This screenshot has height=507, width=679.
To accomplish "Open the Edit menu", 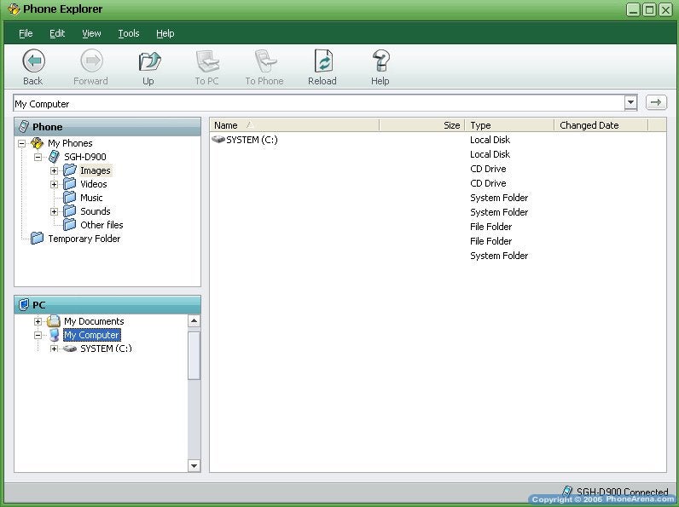I will tap(57, 33).
